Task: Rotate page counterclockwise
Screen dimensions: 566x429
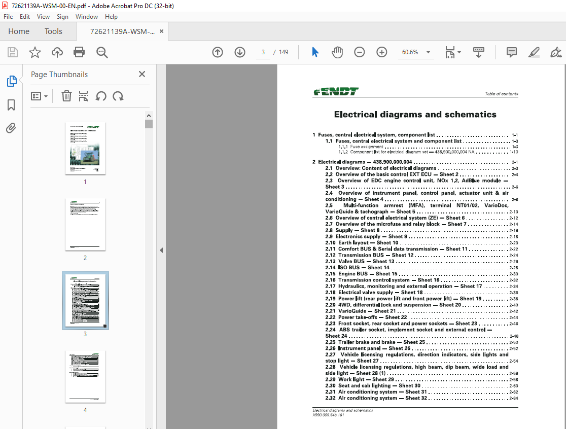Action: coord(101,96)
